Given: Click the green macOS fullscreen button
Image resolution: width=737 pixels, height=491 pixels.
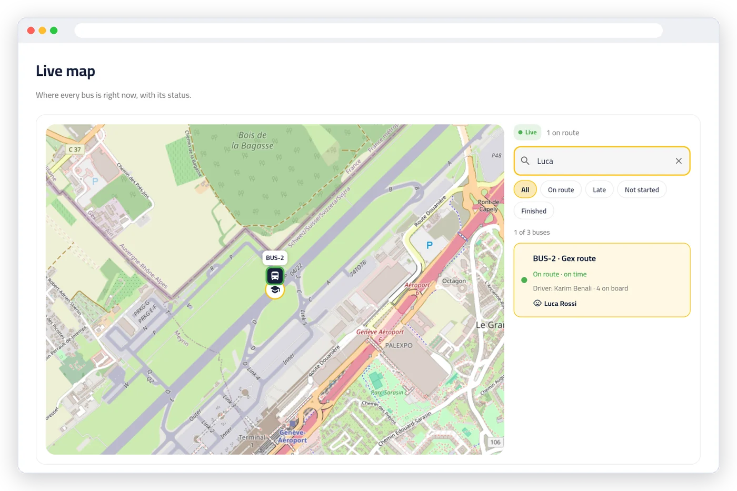Looking at the screenshot, I should (x=54, y=31).
